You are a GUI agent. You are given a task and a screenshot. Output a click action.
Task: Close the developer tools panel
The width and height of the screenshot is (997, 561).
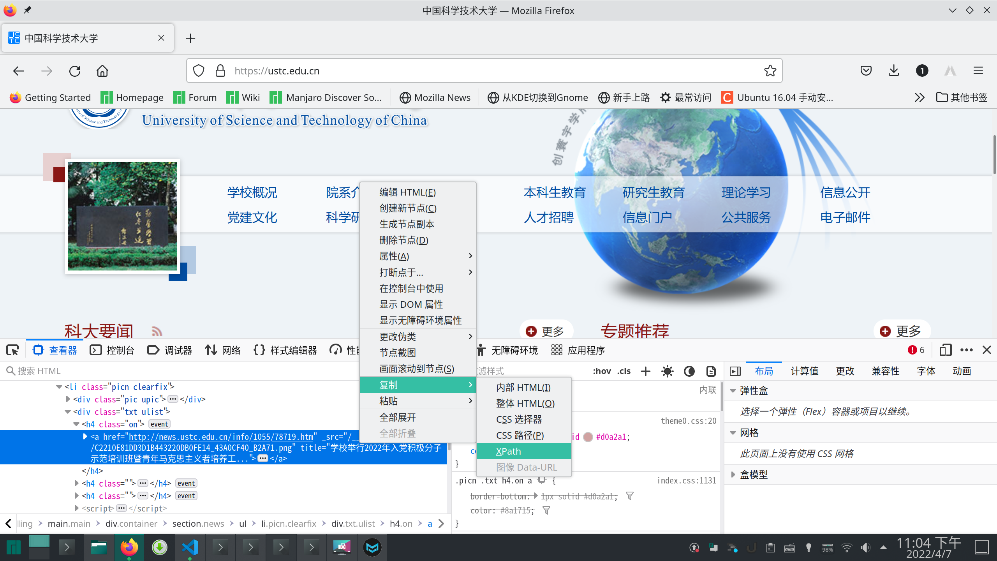coord(987,350)
